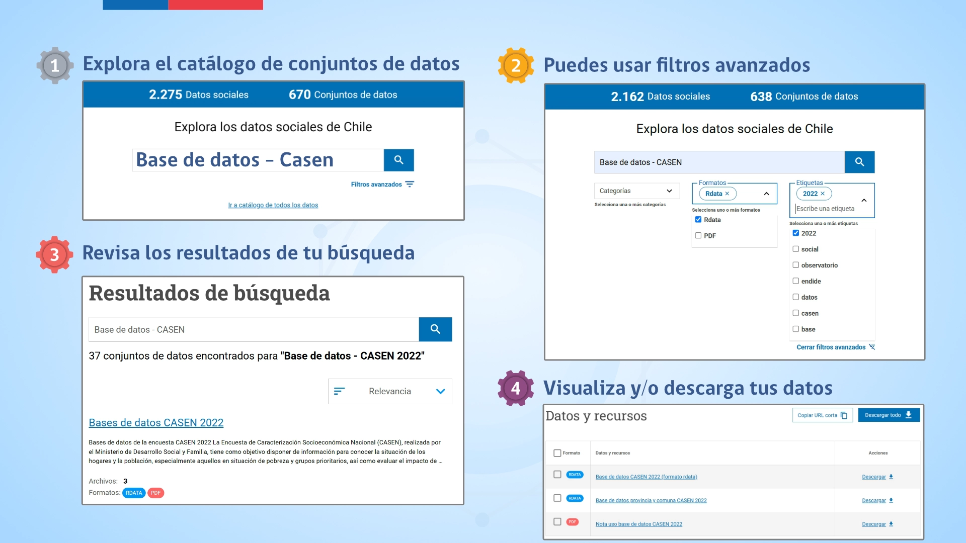Viewport: 966px width, 543px height.
Task: Click the '638 Conjuntos de datos' counter
Action: click(x=804, y=97)
